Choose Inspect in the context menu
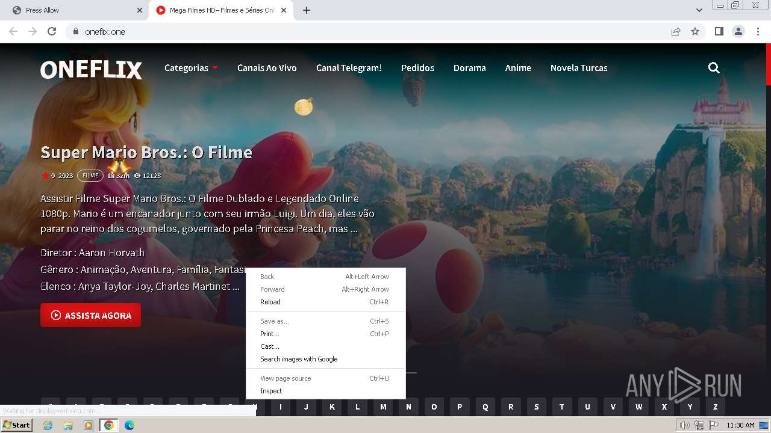 pyautogui.click(x=325, y=391)
